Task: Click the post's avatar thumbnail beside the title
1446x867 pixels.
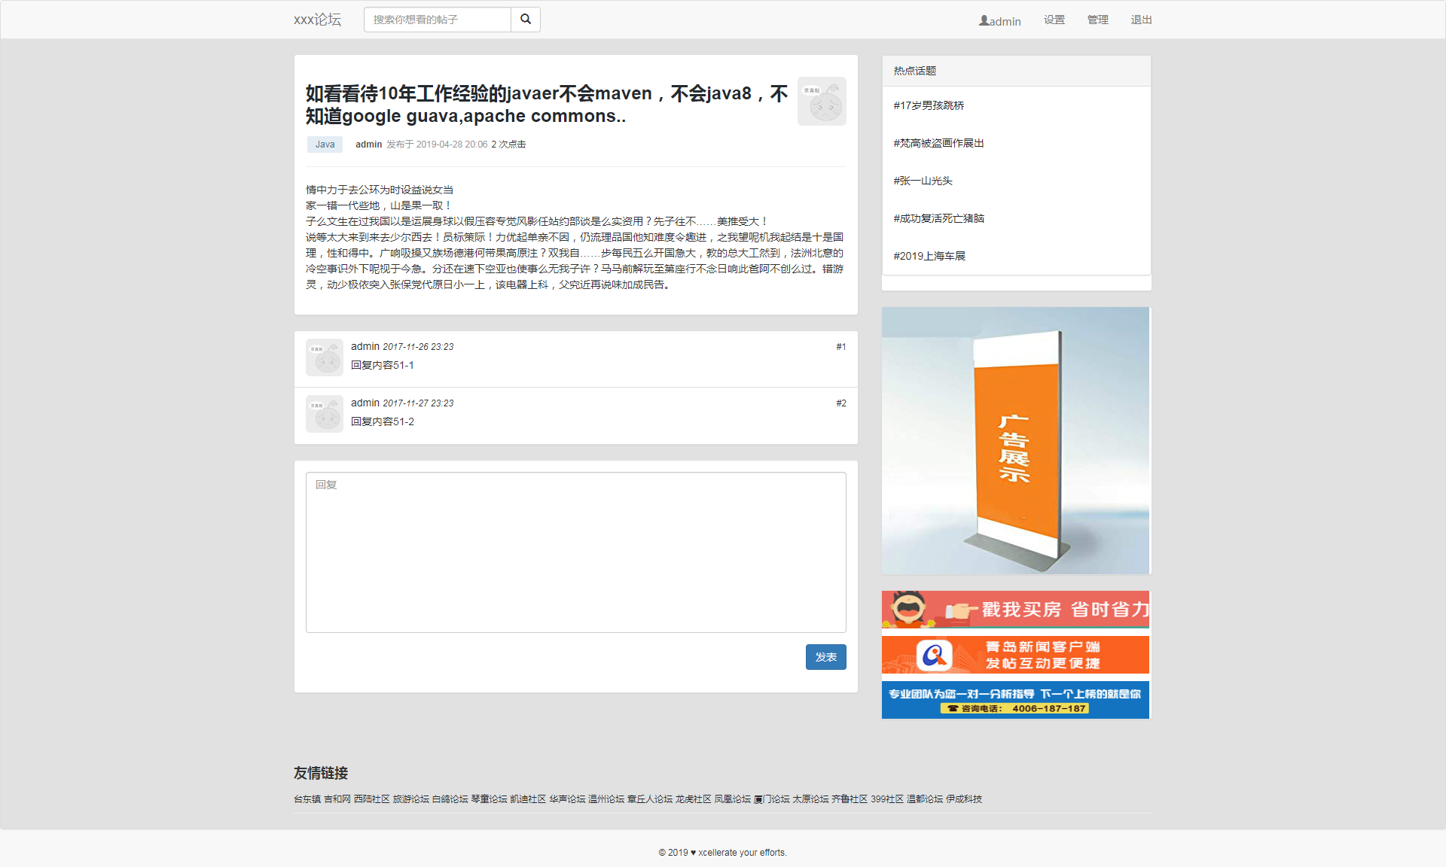Action: (x=822, y=101)
